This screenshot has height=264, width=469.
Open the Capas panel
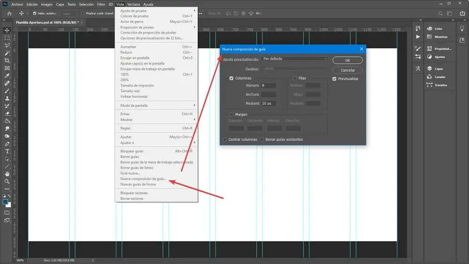pos(439,69)
